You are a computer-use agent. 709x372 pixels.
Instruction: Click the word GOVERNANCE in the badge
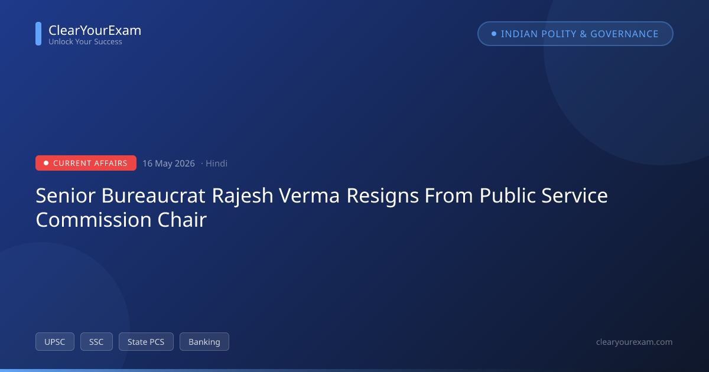625,34
